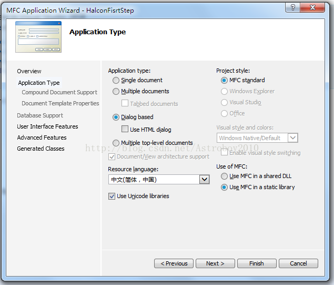
Task: Toggle Document/View architecture support checkbox
Action: (x=112, y=157)
